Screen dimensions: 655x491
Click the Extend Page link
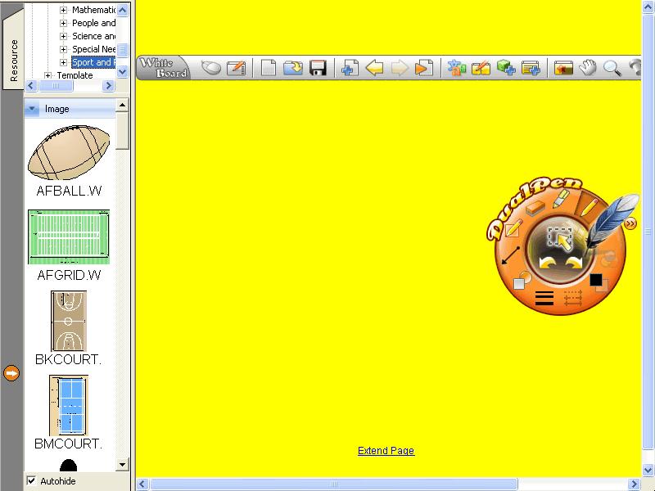click(x=386, y=451)
